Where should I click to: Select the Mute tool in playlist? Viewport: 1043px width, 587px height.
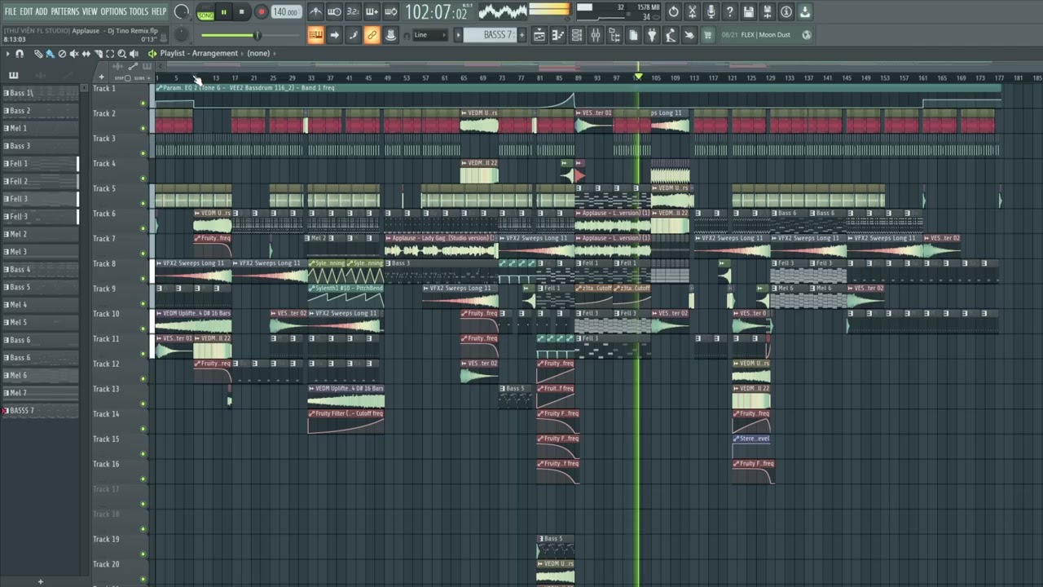(x=74, y=53)
